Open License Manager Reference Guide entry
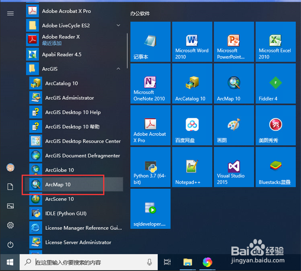This screenshot has width=301, height=271. tap(76, 228)
